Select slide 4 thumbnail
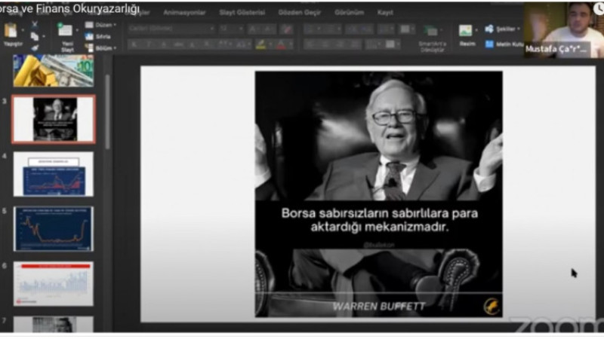 coord(54,174)
